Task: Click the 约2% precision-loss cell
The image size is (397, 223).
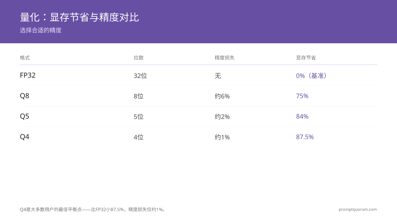Action: tap(222, 117)
